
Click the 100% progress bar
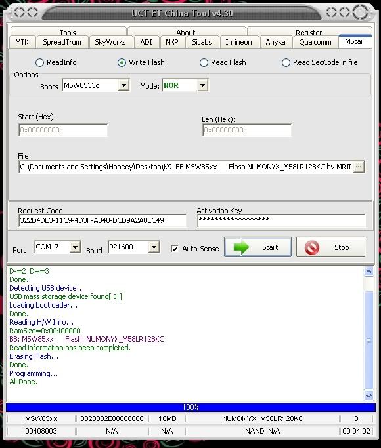point(190,407)
